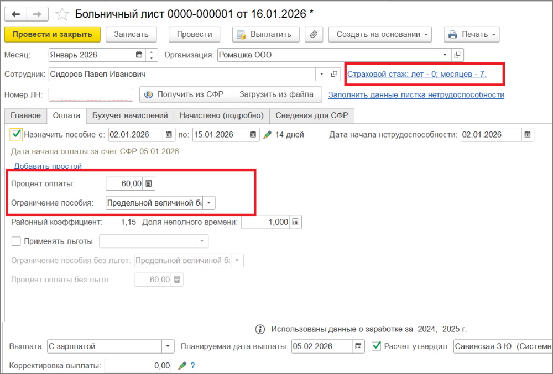
Task: Add document to favorites with star icon
Action: click(62, 14)
